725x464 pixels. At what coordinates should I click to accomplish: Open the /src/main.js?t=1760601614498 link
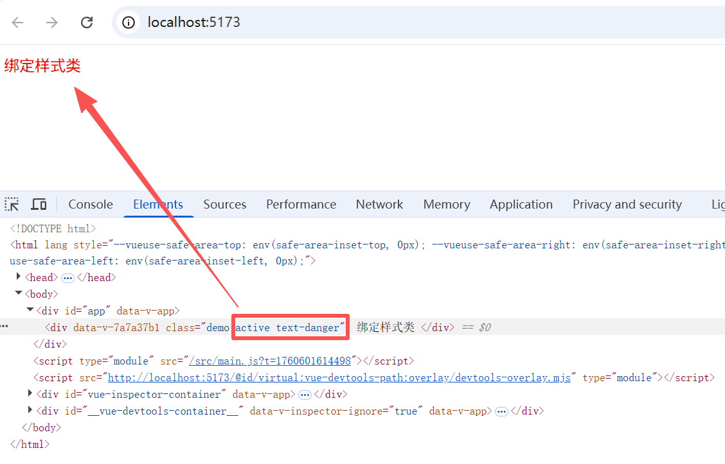tap(270, 361)
